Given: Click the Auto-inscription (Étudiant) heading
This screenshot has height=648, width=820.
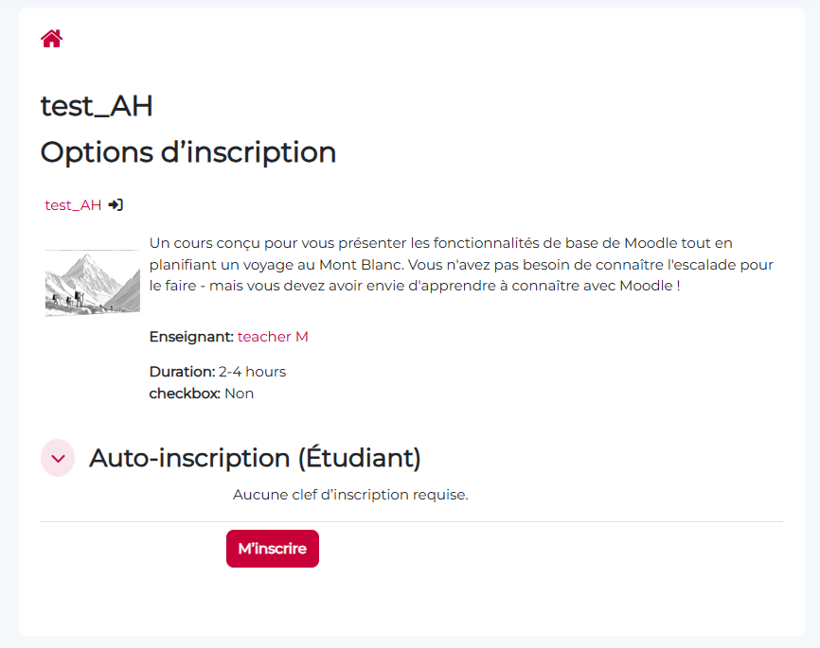Looking at the screenshot, I should tap(255, 458).
